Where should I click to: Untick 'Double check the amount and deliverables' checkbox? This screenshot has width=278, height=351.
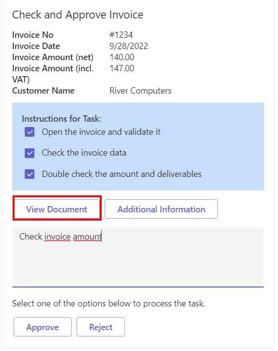[30, 174]
